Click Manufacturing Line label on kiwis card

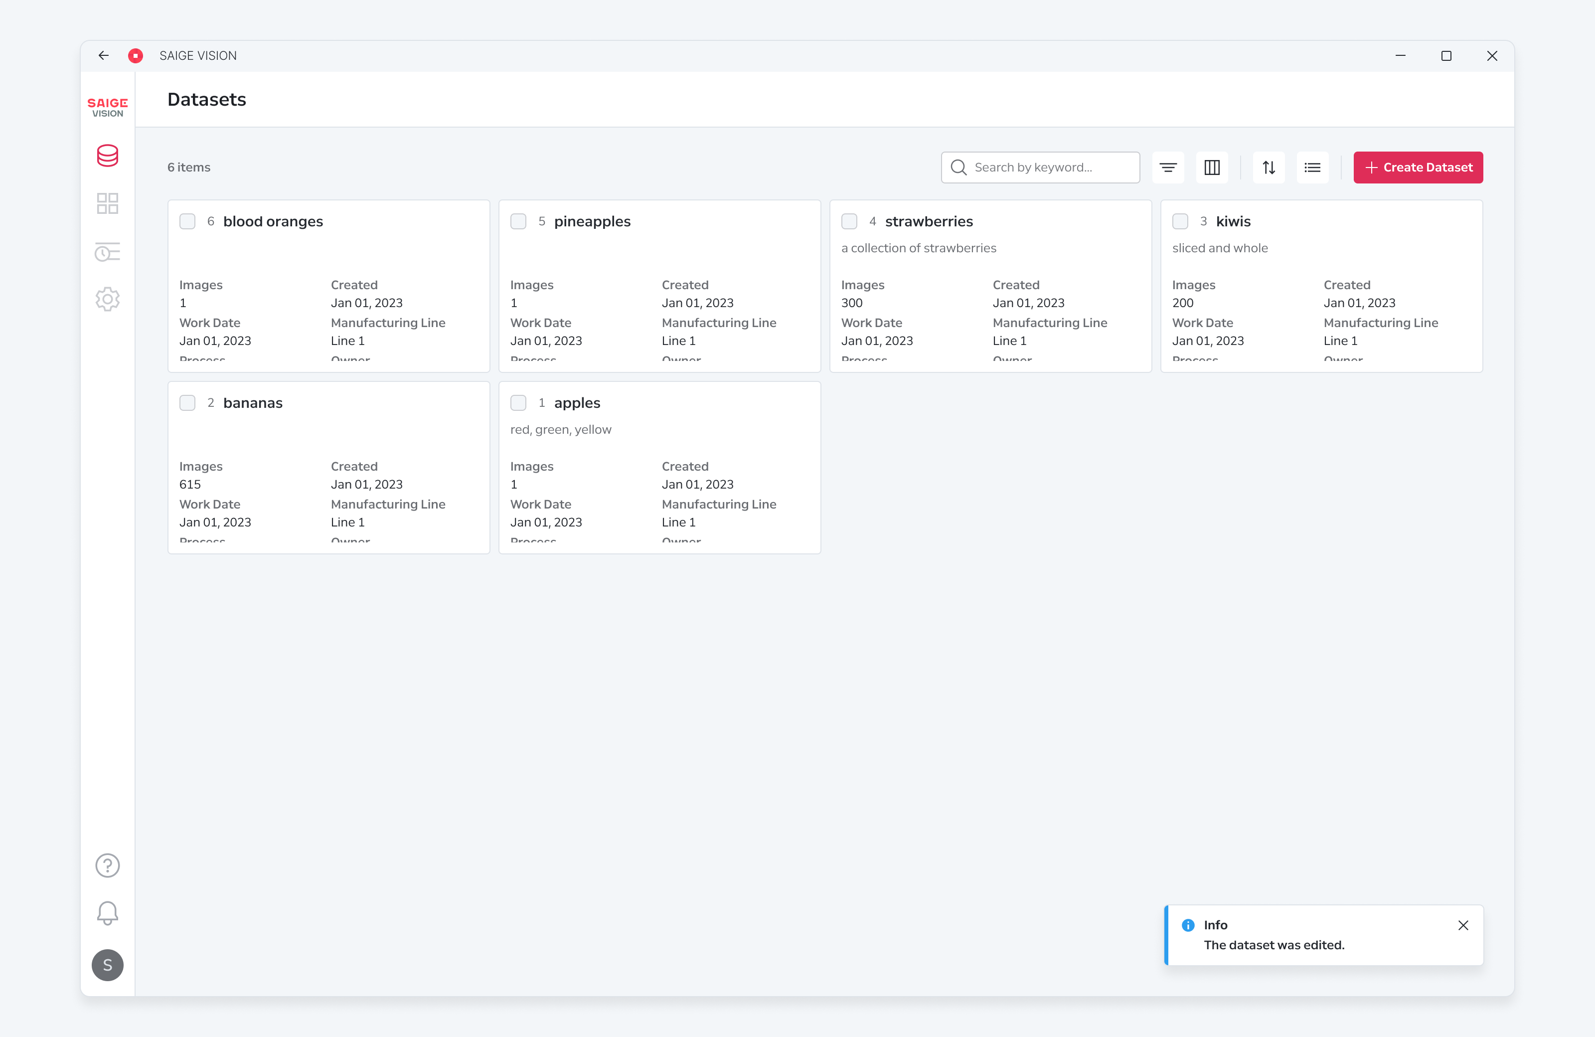(x=1381, y=323)
